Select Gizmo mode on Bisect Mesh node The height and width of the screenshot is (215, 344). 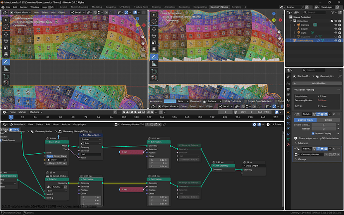[x=57, y=156]
